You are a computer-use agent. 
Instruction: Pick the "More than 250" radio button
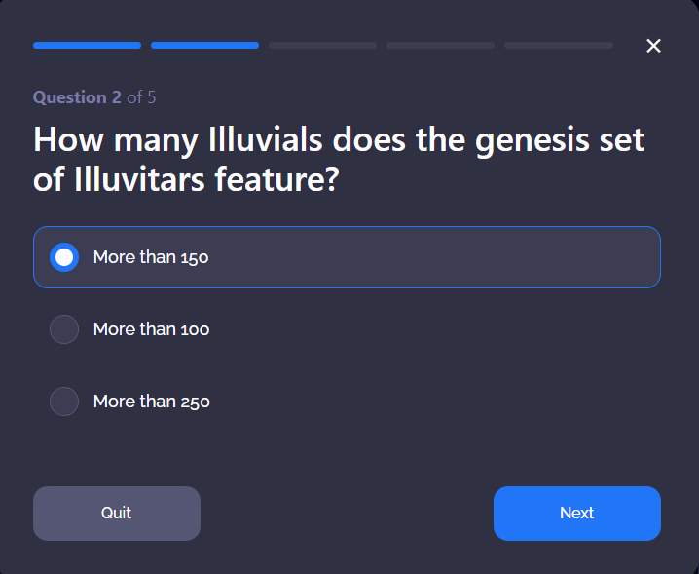[64, 402]
